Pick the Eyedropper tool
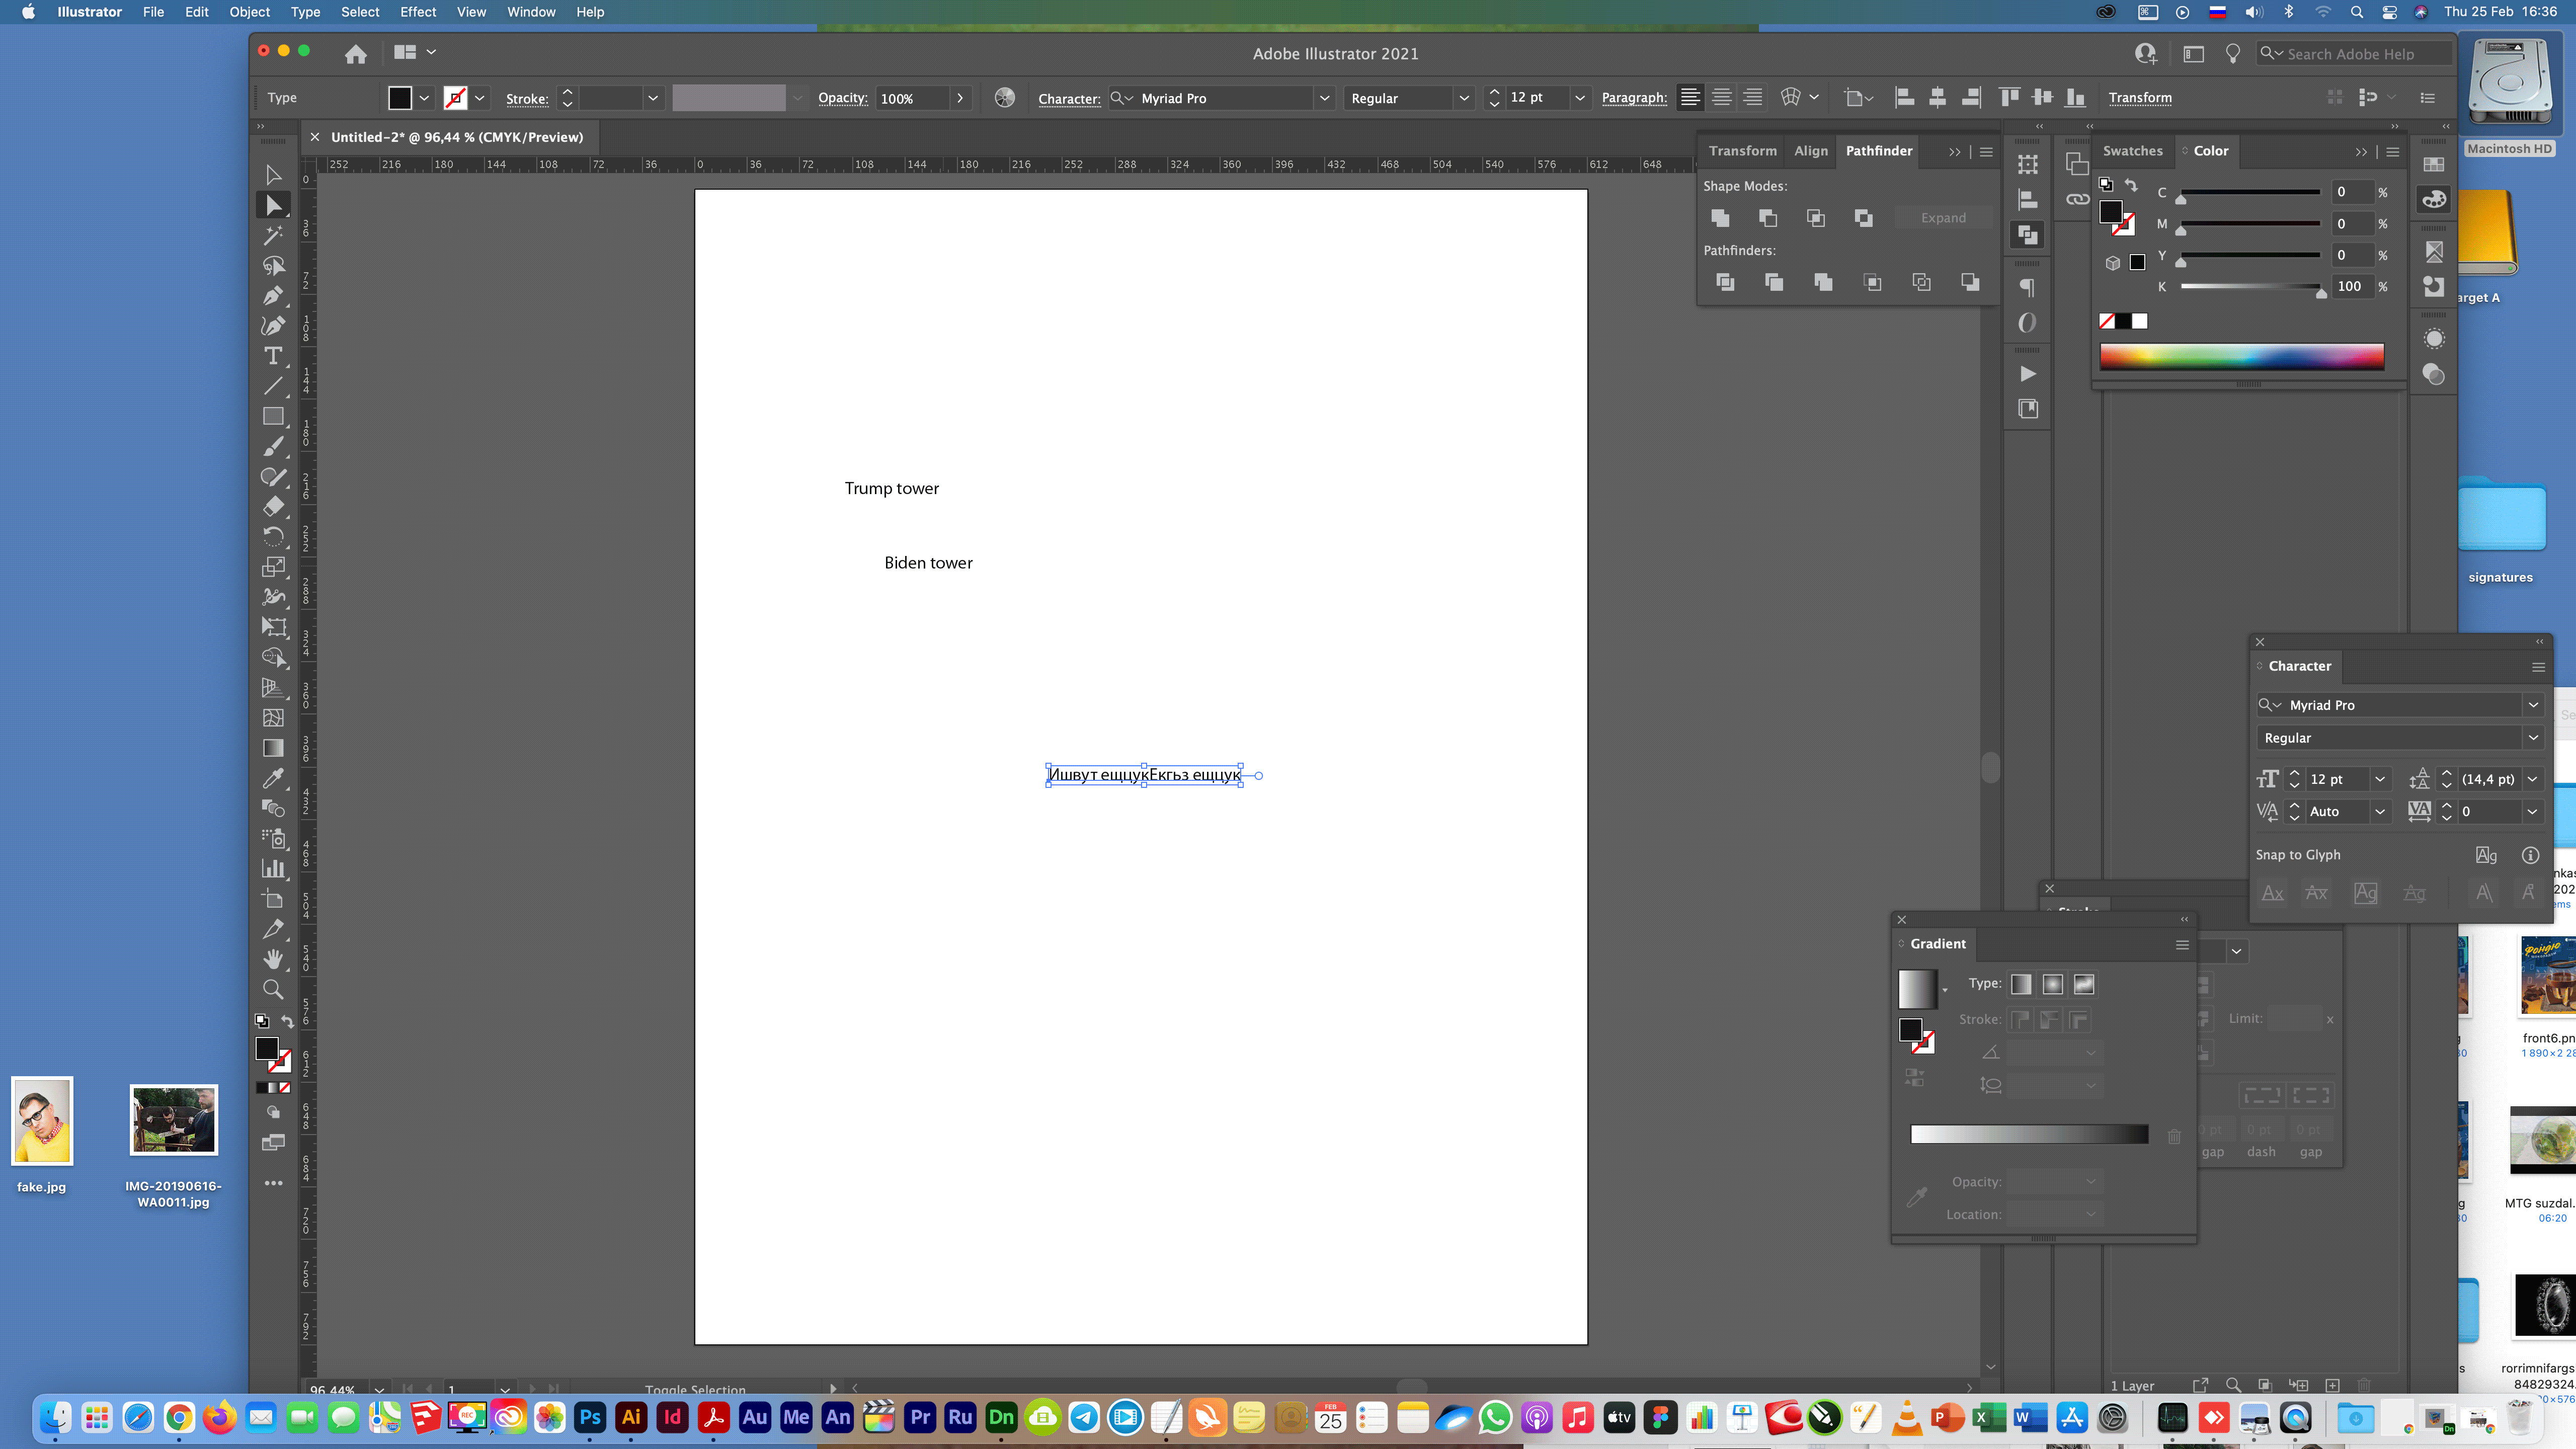The height and width of the screenshot is (1449, 2576). click(273, 778)
